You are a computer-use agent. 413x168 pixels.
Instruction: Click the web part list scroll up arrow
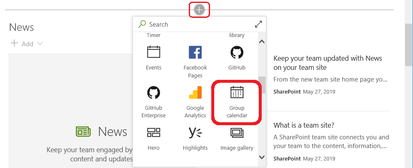(x=262, y=42)
